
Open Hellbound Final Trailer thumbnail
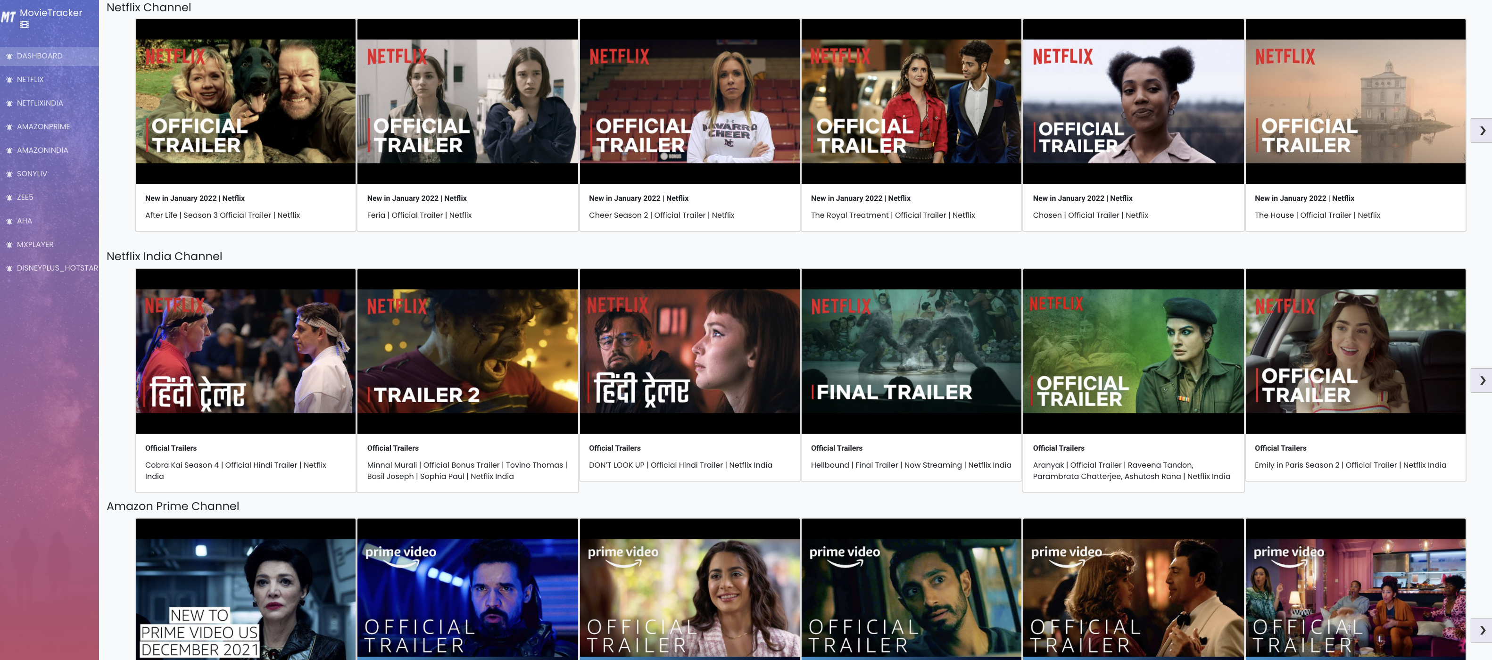point(911,351)
